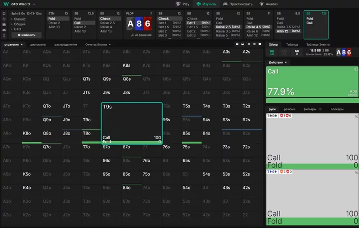
Task: Open the dropdown arrow beside GTO Wizard
Action: [x=34, y=4]
